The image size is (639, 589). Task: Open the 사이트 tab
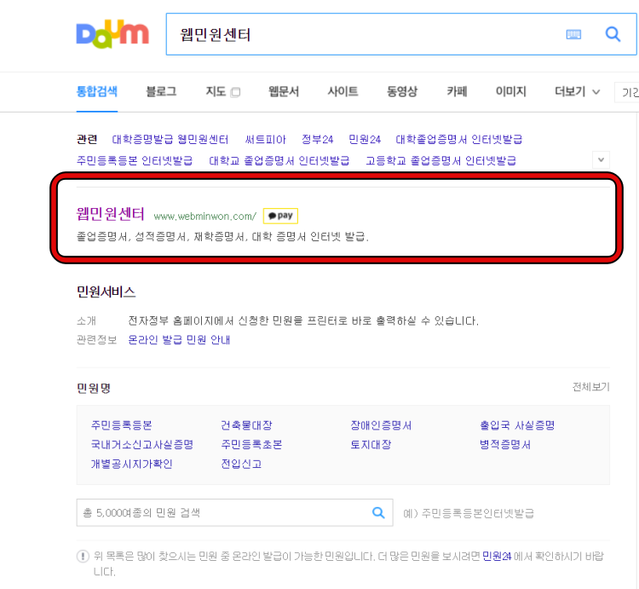[x=343, y=91]
